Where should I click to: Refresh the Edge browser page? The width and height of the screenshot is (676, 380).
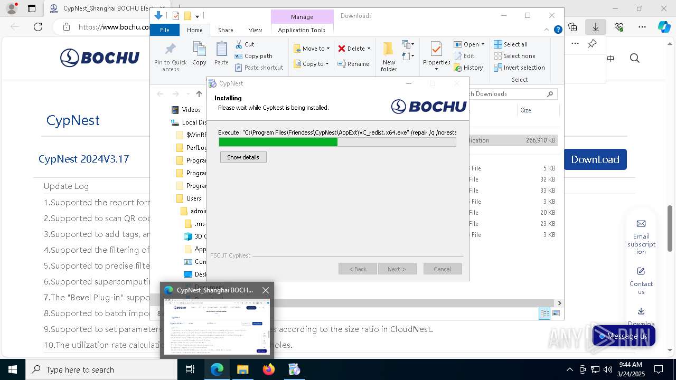(38, 27)
